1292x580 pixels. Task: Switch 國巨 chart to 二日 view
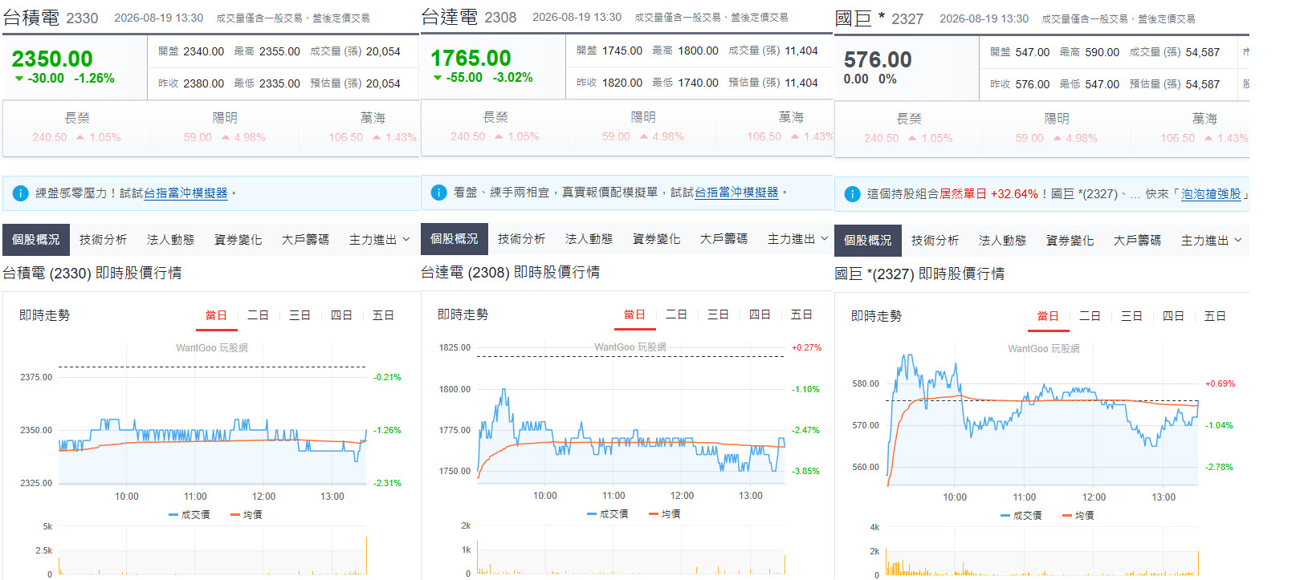1090,317
